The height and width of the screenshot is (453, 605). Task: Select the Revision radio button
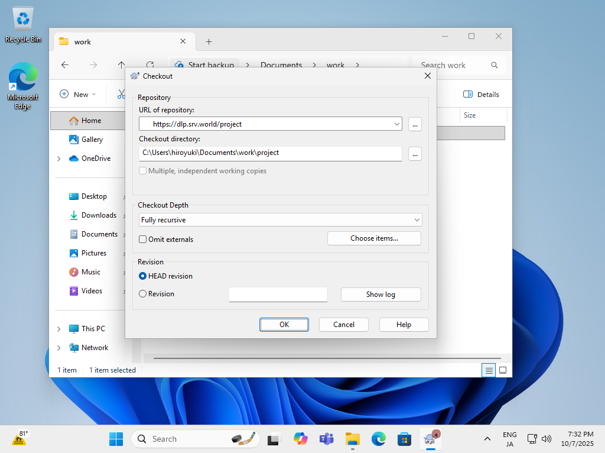pyautogui.click(x=143, y=294)
